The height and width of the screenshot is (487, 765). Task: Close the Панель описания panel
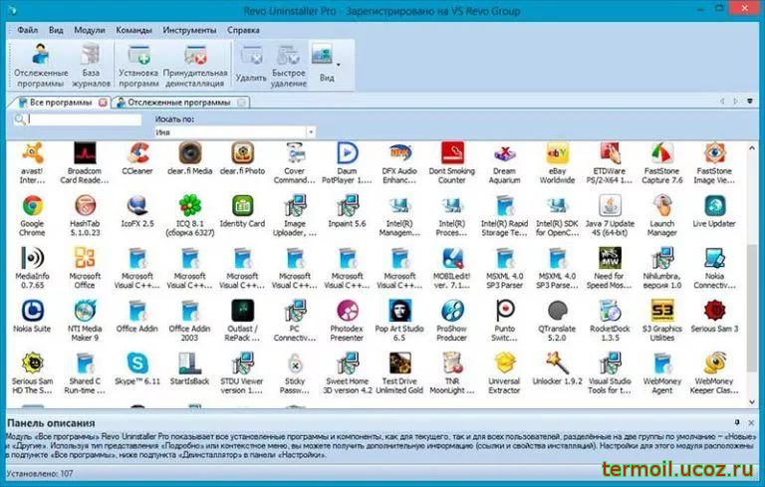tap(751, 422)
